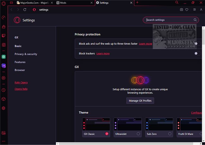Click the horizontal scrollbar at the bottom

coord(126,143)
